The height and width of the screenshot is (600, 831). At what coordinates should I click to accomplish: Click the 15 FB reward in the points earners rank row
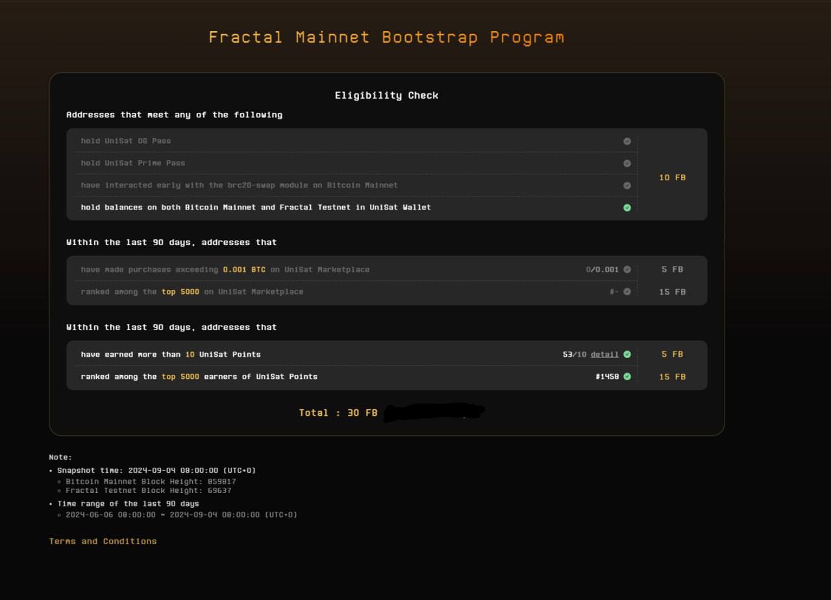[x=673, y=377]
